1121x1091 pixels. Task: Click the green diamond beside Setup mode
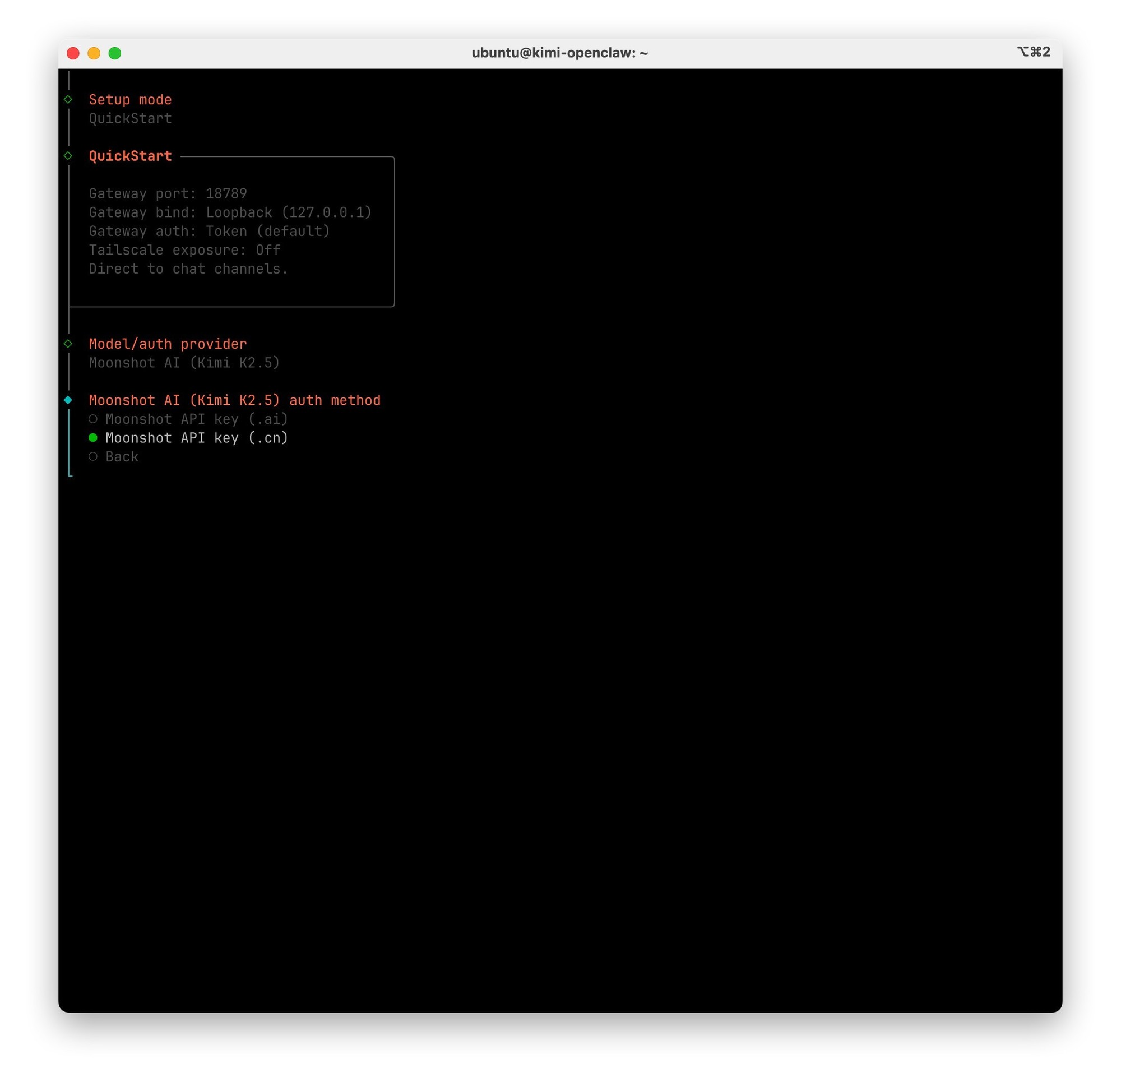(x=68, y=100)
